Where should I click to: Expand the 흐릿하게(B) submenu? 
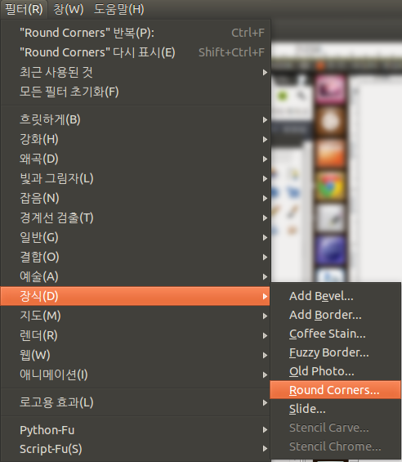136,119
